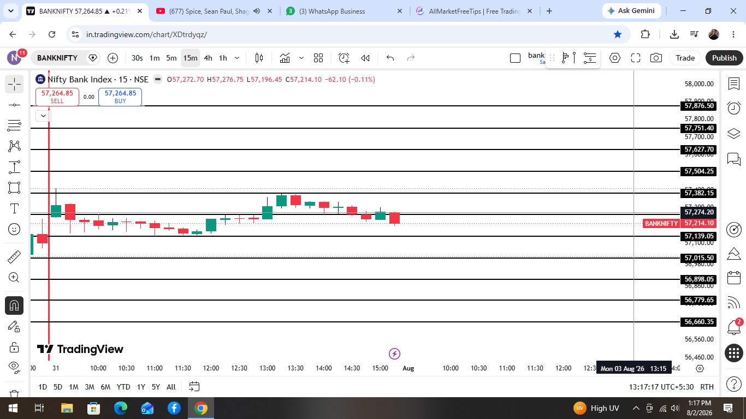Open the candlestick chart type selector
Viewport: 746px width, 419px height.
coord(259,58)
